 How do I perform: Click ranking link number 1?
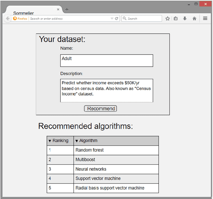[50, 150]
